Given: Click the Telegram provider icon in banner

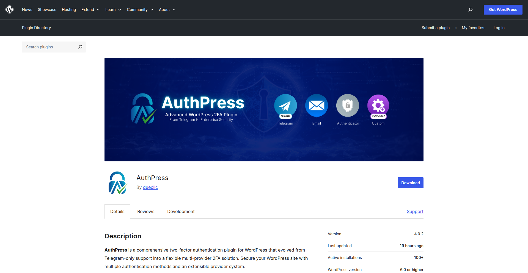Looking at the screenshot, I should pos(285,106).
